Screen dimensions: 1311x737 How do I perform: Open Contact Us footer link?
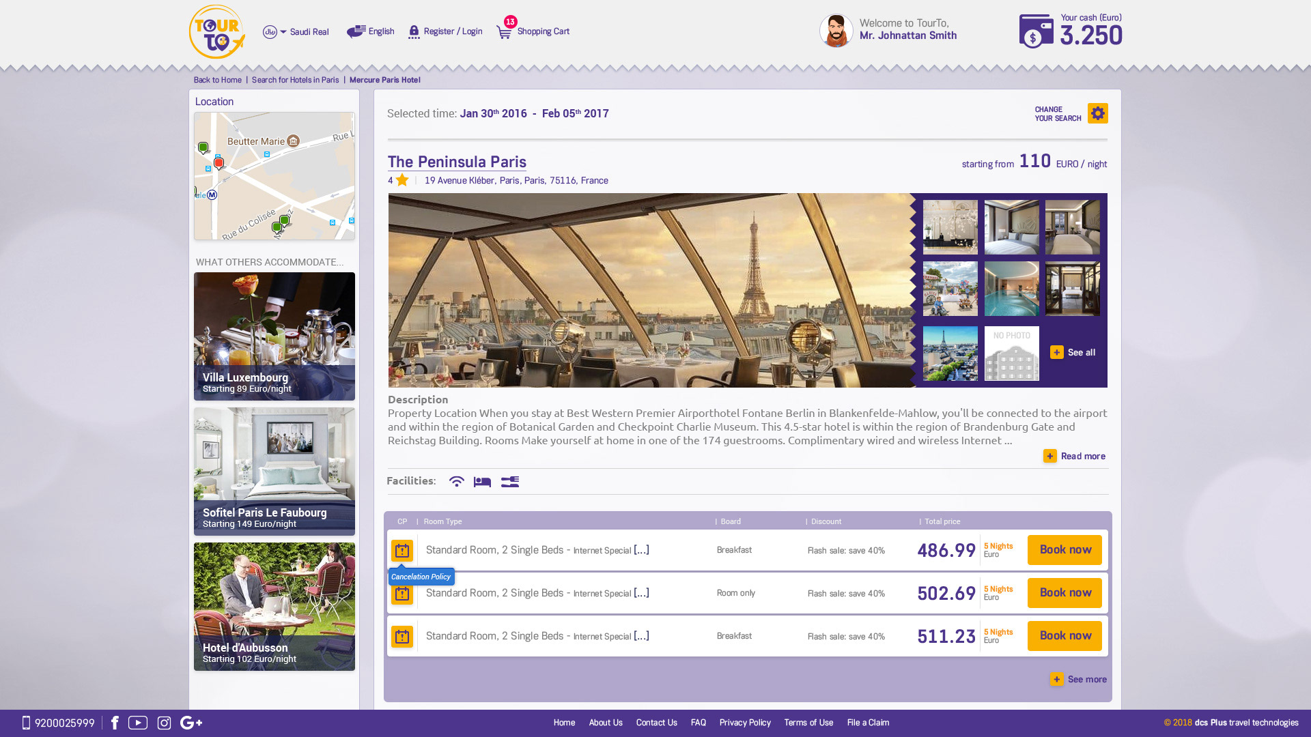[x=657, y=723]
